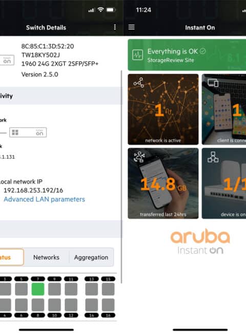Viewport: 246px width, 334px height.
Task: Tap the Everything is OK banner
Action: click(x=187, y=55)
